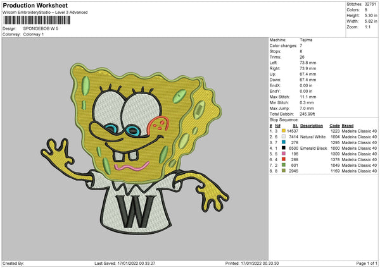Click the Width value '5.82 in'
The height and width of the screenshot is (268, 380).
370,21
